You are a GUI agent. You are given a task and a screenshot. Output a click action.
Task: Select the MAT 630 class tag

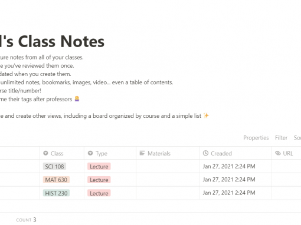tap(56, 180)
